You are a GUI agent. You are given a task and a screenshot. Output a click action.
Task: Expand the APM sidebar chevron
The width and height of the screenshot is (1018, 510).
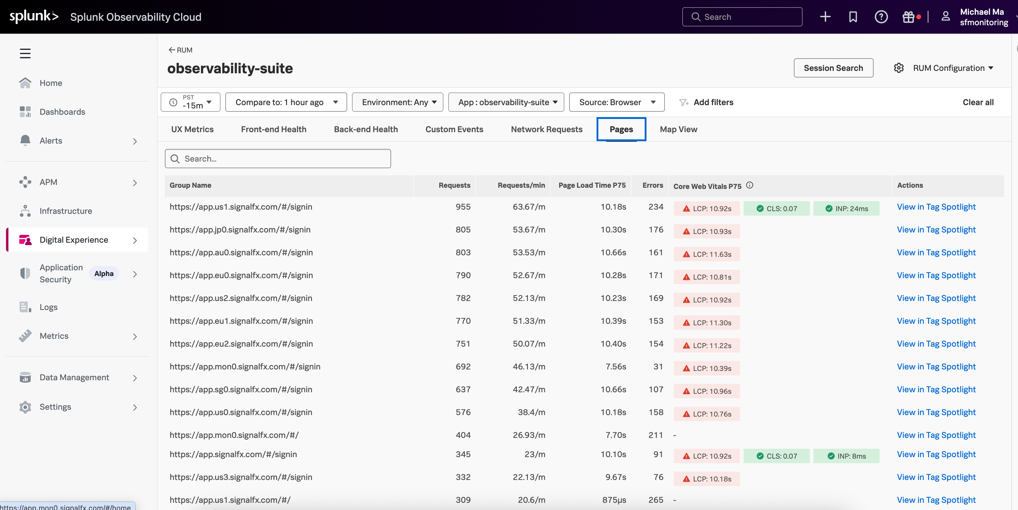[135, 183]
